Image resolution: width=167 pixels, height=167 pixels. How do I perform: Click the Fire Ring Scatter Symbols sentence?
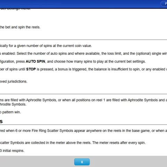click(x=83, y=131)
